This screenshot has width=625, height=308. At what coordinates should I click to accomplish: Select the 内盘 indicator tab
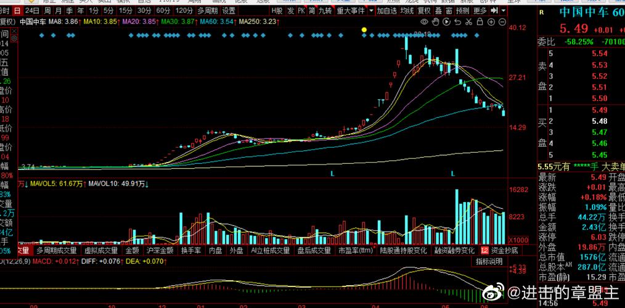coord(216,251)
